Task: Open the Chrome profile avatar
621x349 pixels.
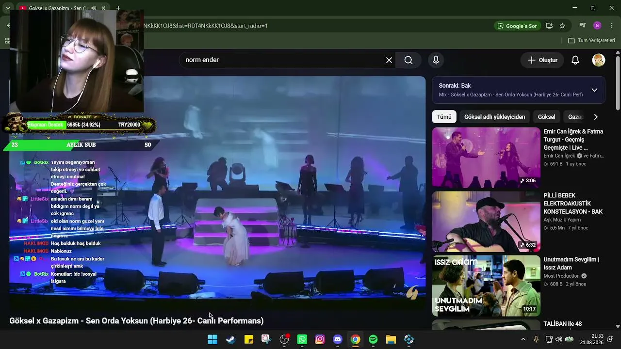Action: (597, 26)
